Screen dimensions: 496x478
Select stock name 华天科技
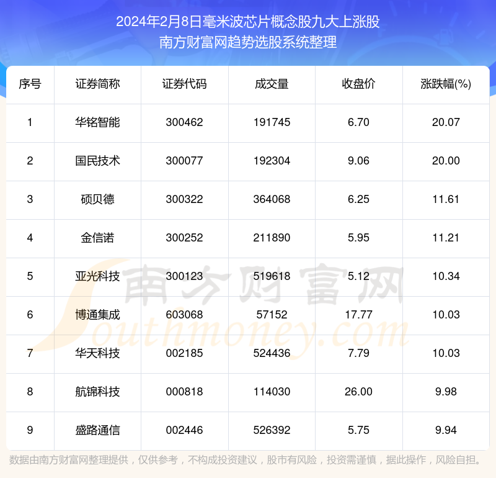tap(97, 353)
